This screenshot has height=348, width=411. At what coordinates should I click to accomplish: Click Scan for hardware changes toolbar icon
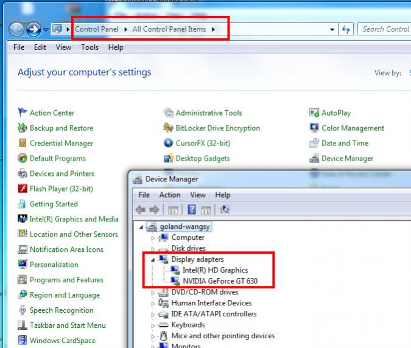[225, 209]
